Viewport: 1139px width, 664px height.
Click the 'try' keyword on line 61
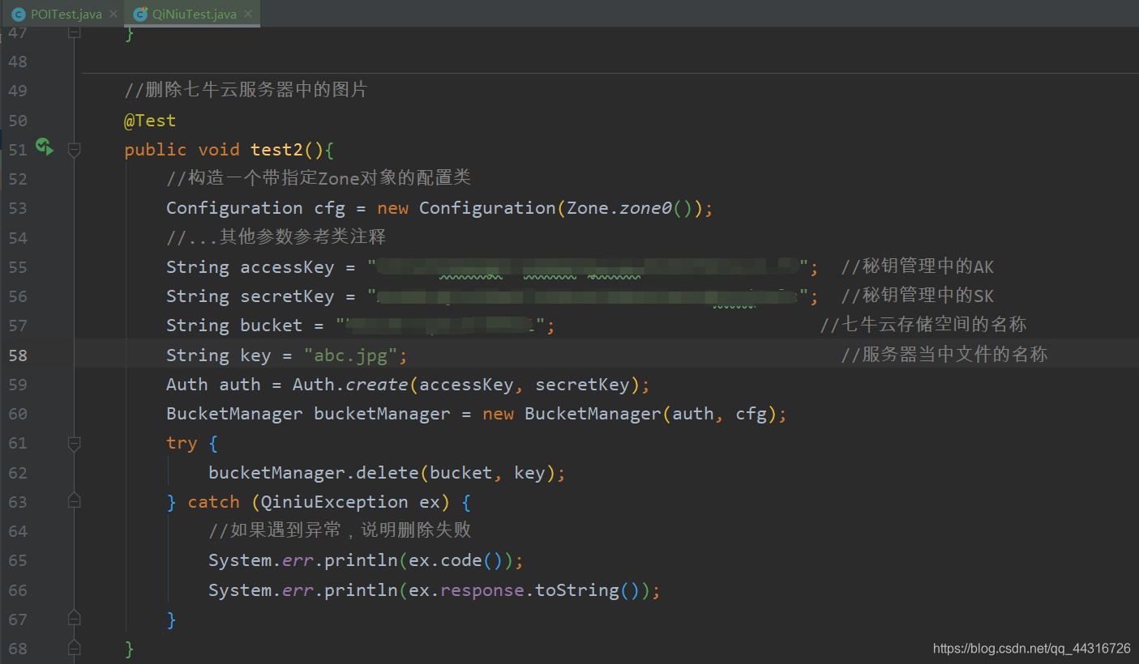pos(182,444)
